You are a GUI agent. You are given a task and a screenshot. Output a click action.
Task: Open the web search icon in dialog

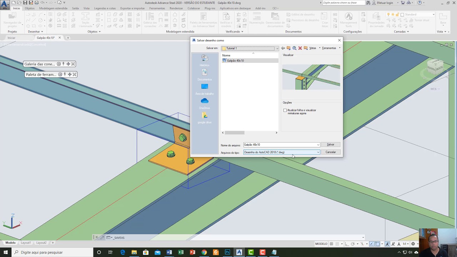[294, 48]
